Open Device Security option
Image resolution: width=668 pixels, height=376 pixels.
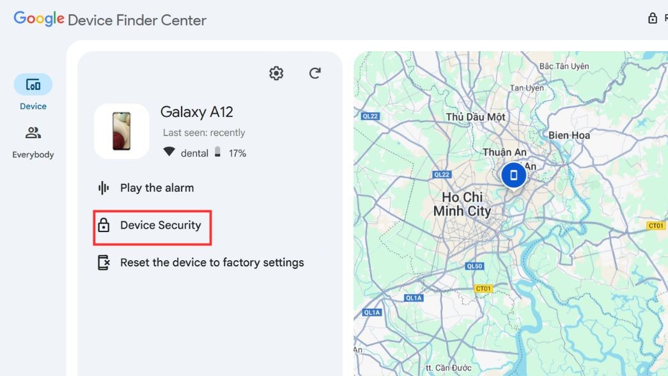click(x=160, y=225)
